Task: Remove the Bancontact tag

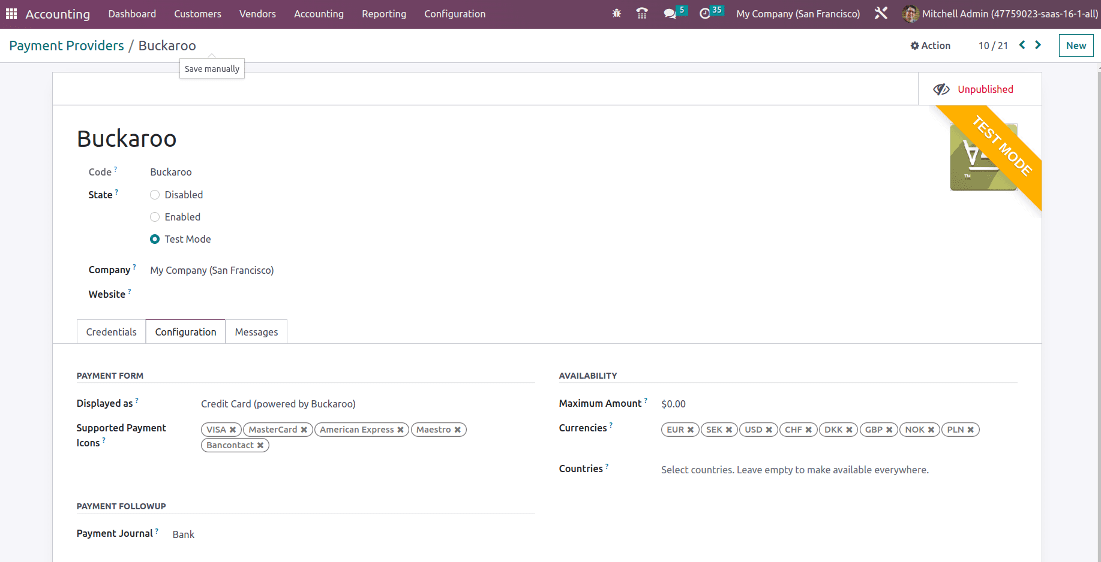Action: click(260, 445)
